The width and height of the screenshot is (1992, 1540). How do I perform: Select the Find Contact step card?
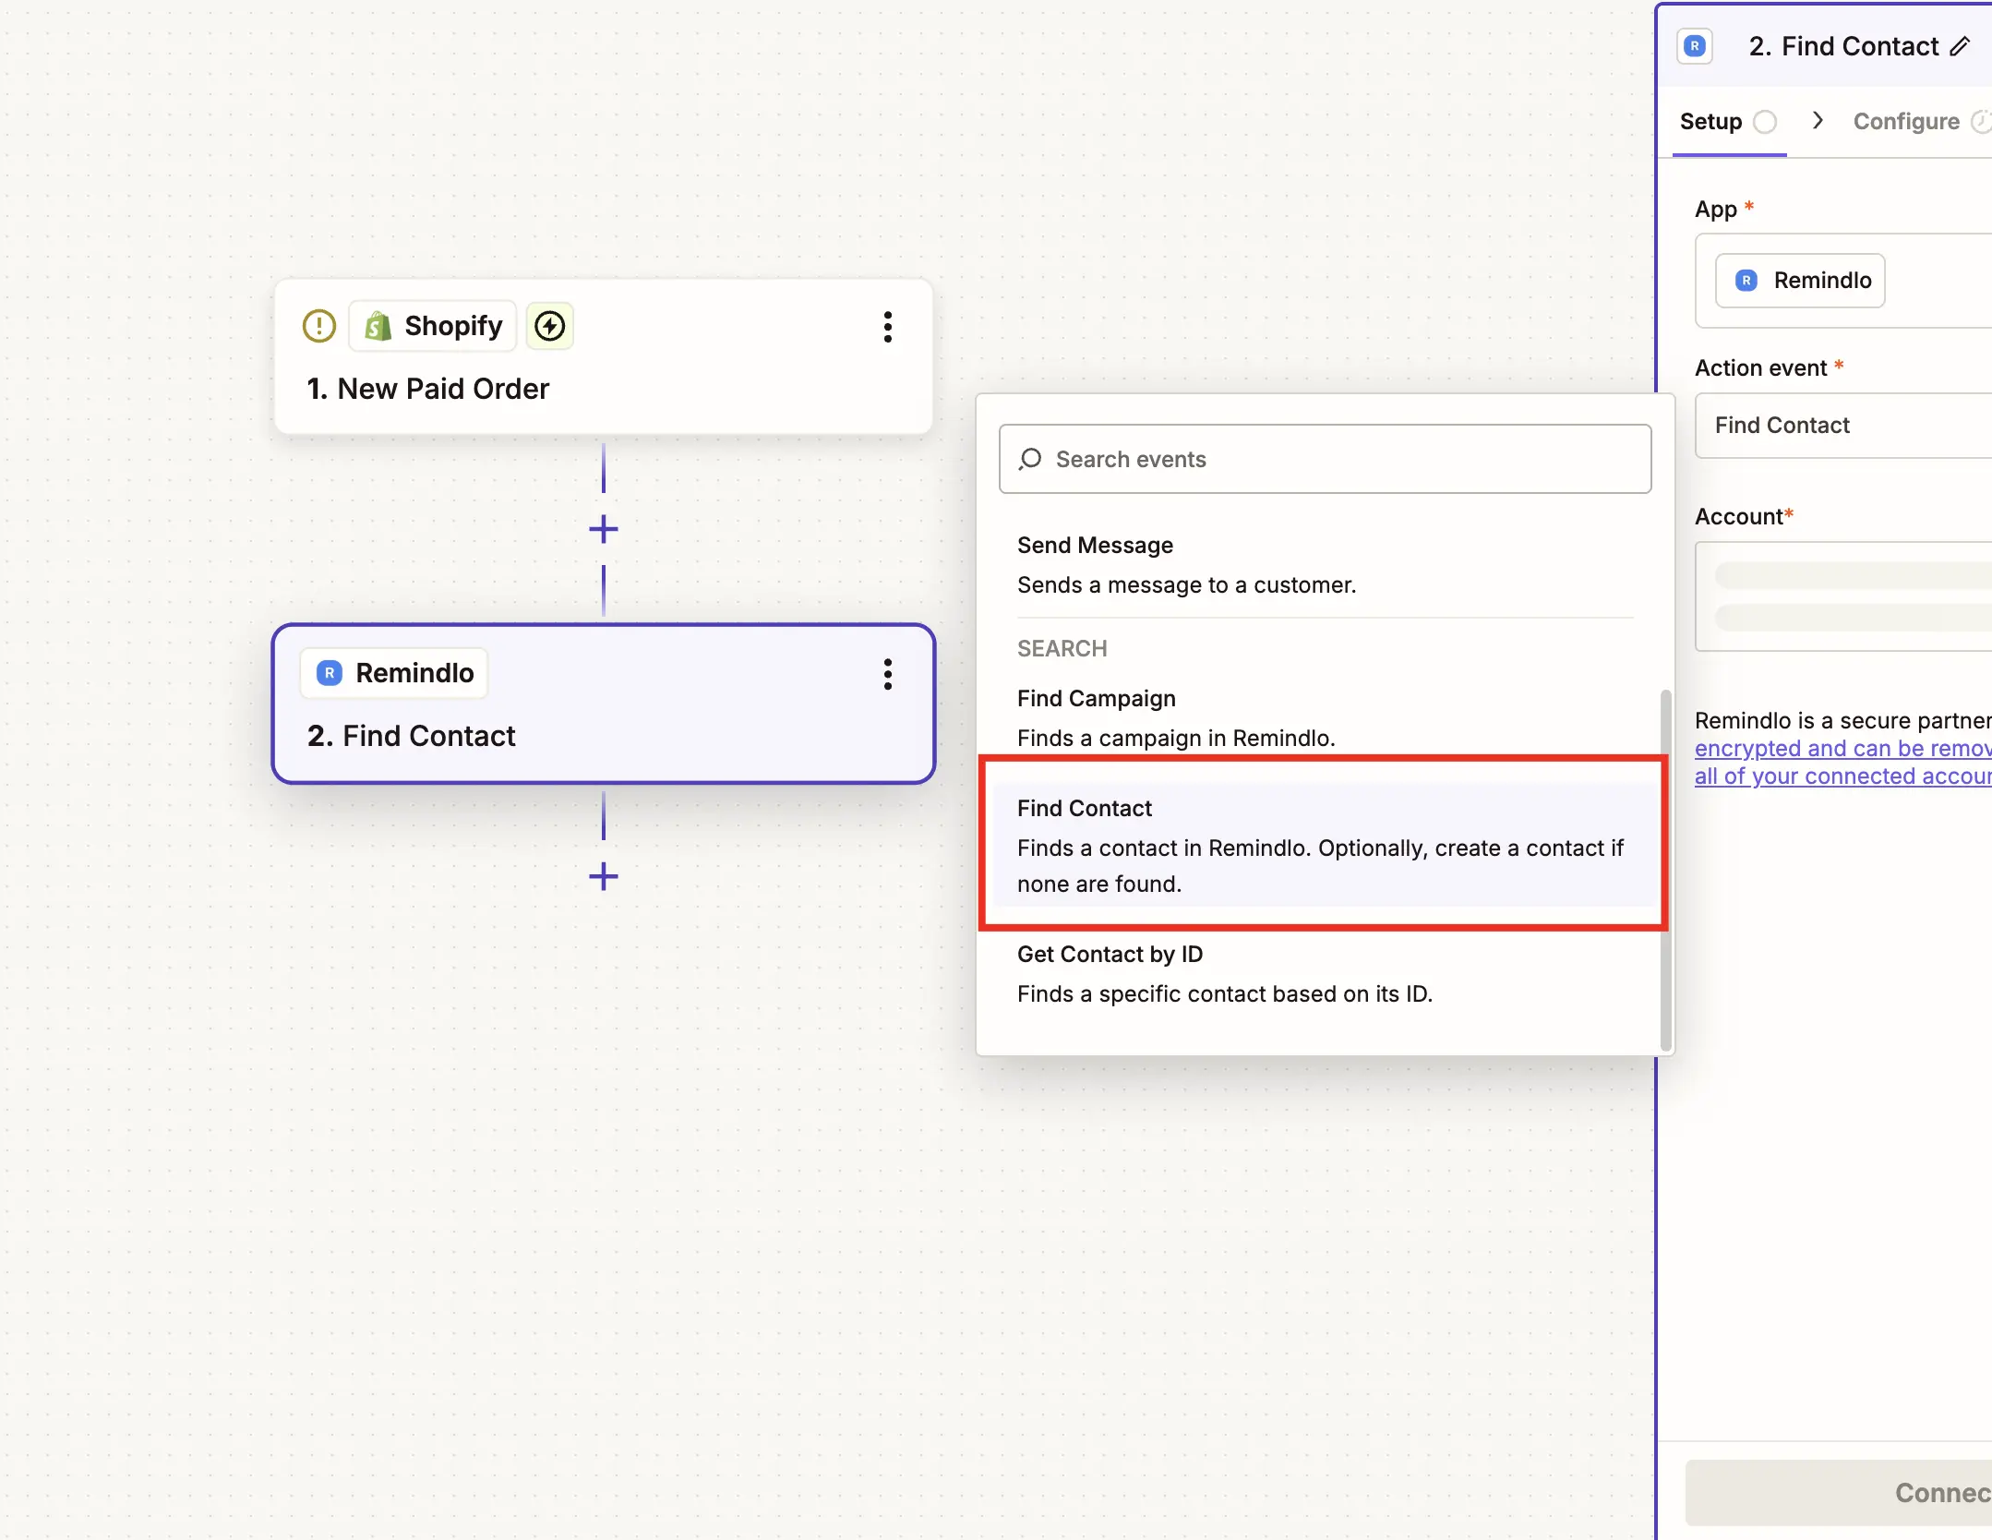pyautogui.click(x=604, y=704)
